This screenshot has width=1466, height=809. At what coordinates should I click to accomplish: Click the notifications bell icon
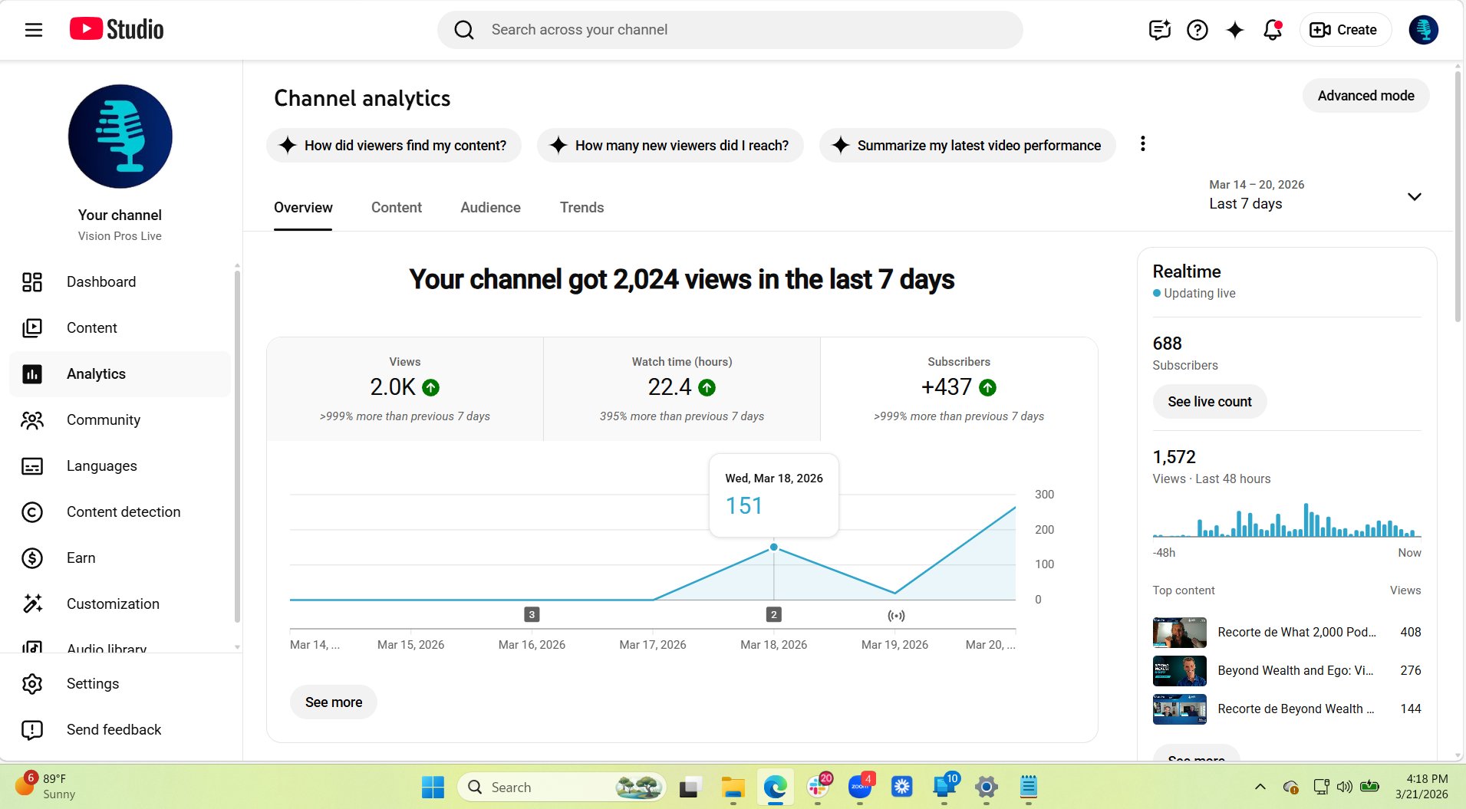tap(1272, 29)
